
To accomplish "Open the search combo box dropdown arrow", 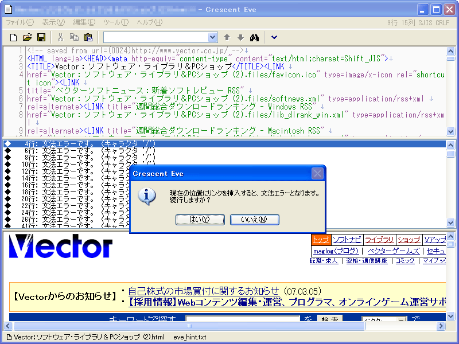I will coord(212,37).
